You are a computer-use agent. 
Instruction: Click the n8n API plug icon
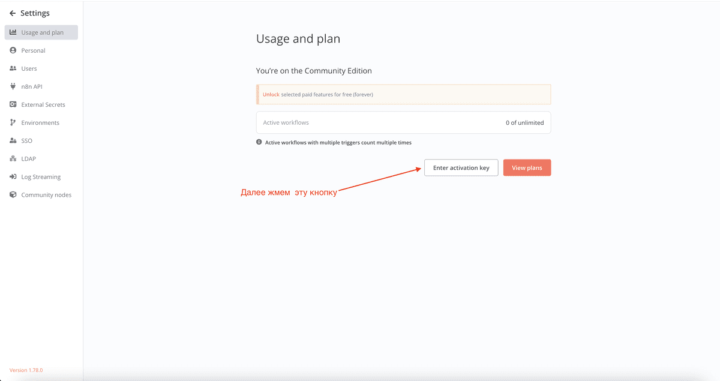point(13,86)
